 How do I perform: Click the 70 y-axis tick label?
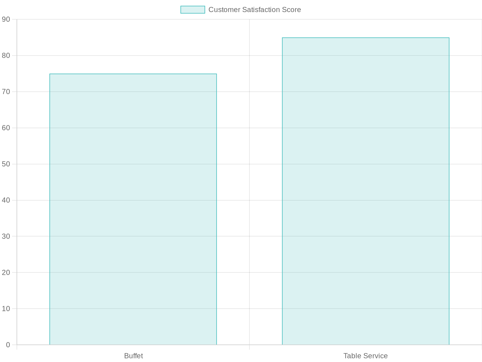(x=6, y=92)
